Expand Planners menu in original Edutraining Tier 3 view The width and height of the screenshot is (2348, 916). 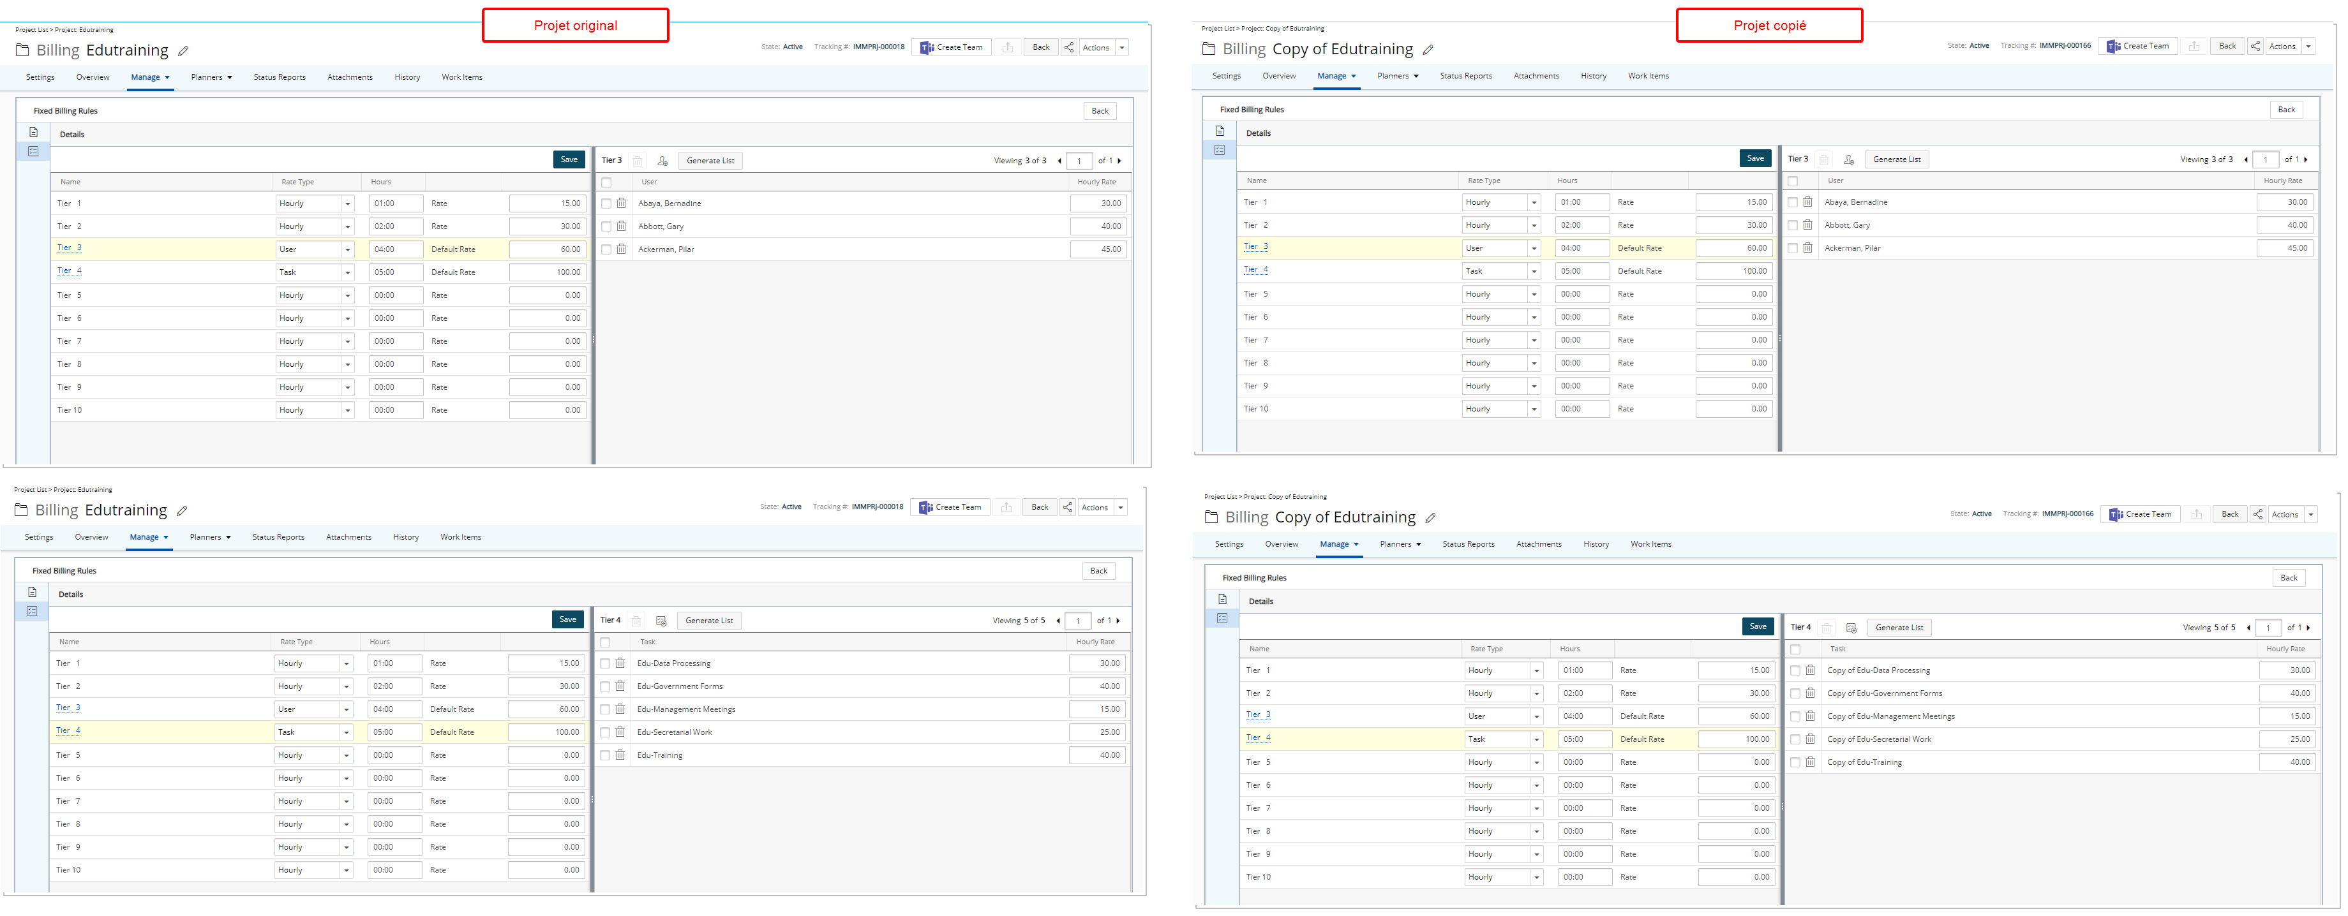click(x=211, y=77)
